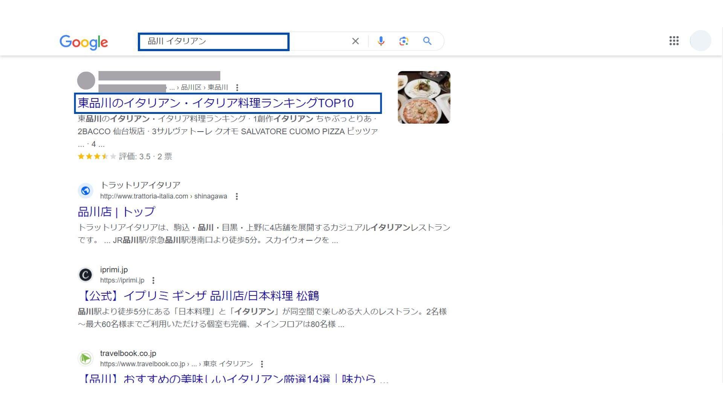Click the Google logo
Viewport: 723px width, 406px height.
pyautogui.click(x=84, y=42)
